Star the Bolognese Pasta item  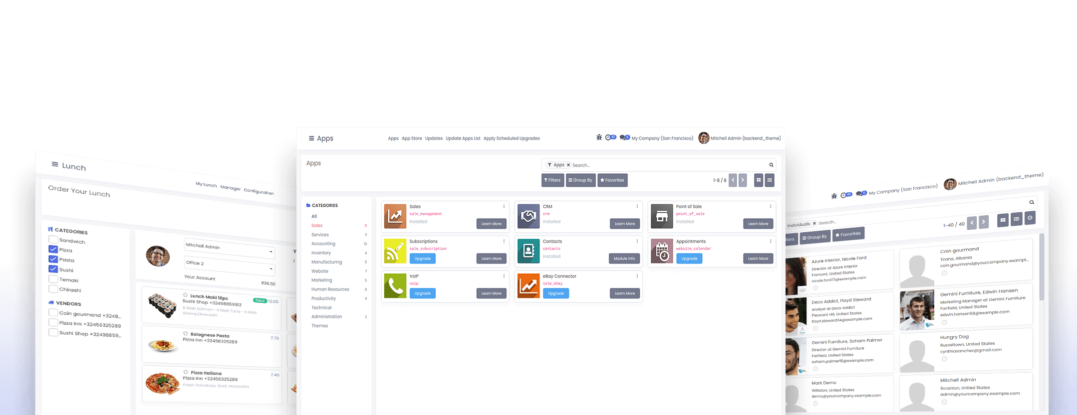[186, 334]
